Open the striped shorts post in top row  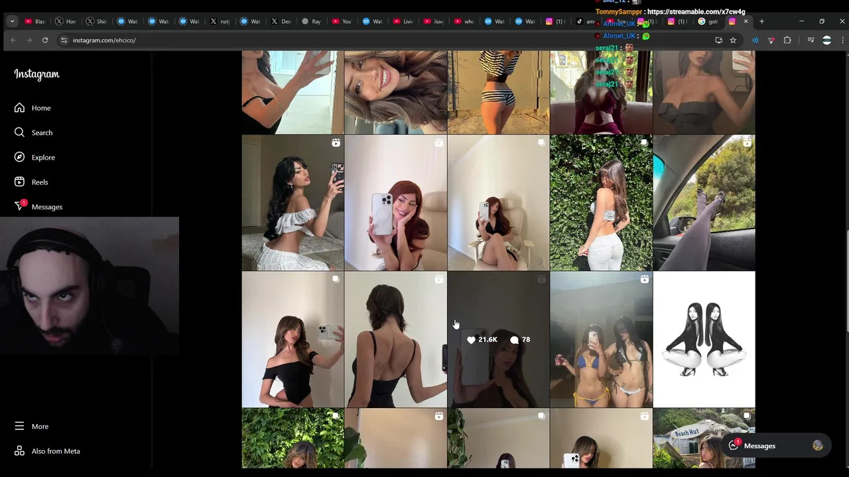tap(498, 93)
